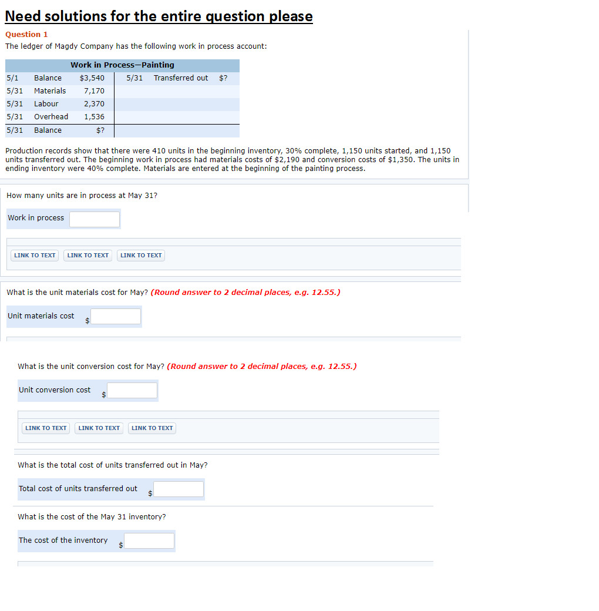
Task: Click the Work in Process—Painting table header
Action: (122, 65)
